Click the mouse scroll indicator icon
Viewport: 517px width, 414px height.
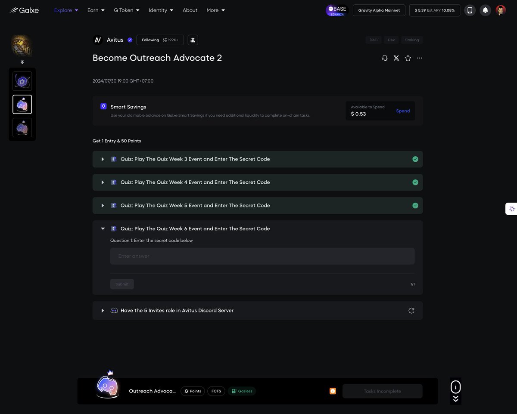pyautogui.click(x=456, y=387)
